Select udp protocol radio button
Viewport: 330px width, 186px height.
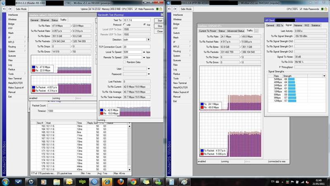pyautogui.click(x=125, y=25)
